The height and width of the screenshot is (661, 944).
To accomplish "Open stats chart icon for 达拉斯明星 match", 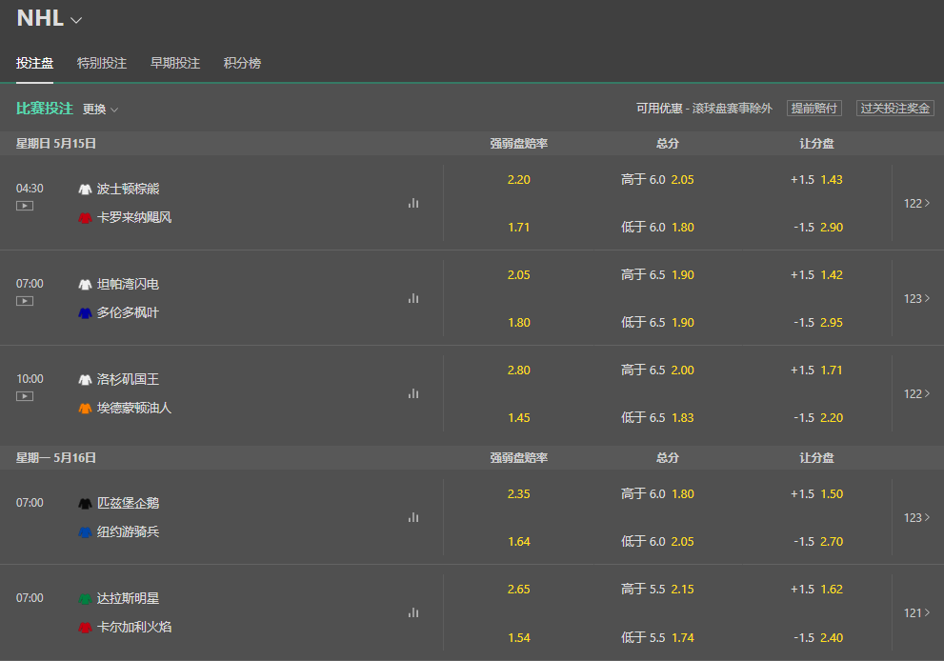I will tap(413, 612).
